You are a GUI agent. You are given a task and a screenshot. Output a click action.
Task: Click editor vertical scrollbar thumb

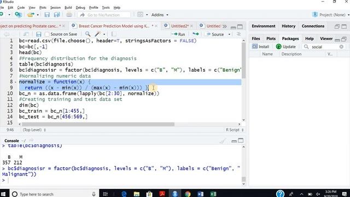pos(243,61)
